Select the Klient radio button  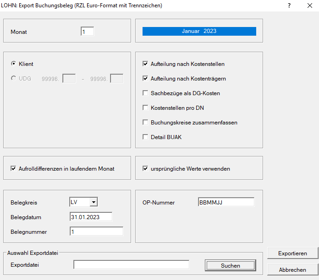pyautogui.click(x=13, y=64)
